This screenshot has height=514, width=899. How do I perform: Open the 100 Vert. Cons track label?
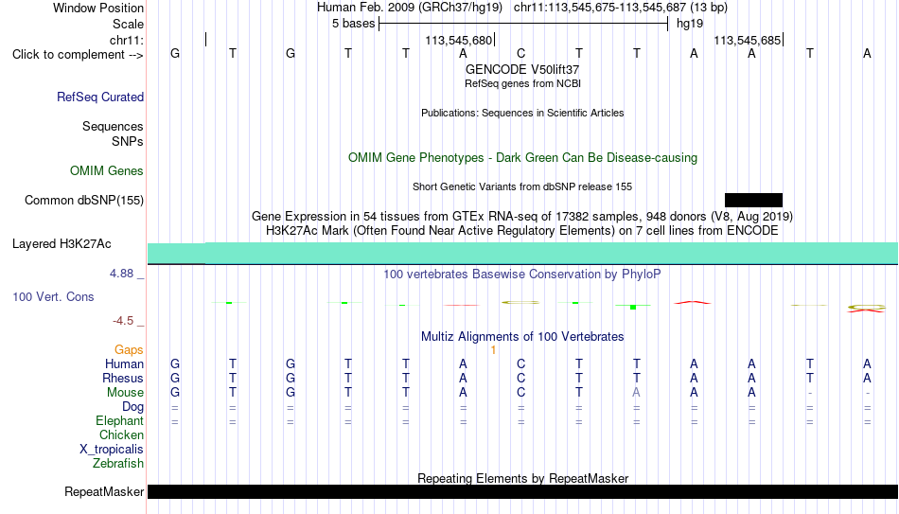(53, 296)
